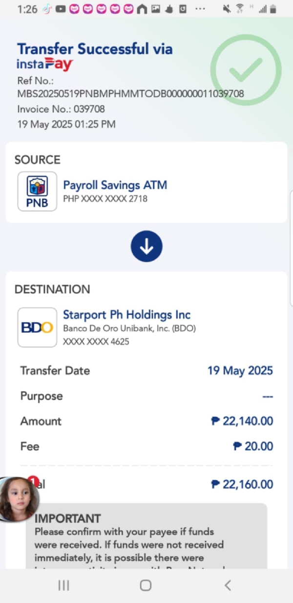The height and width of the screenshot is (603, 293).
Task: Tap the Total amount ₱ 22,160.00
Action: click(x=242, y=484)
